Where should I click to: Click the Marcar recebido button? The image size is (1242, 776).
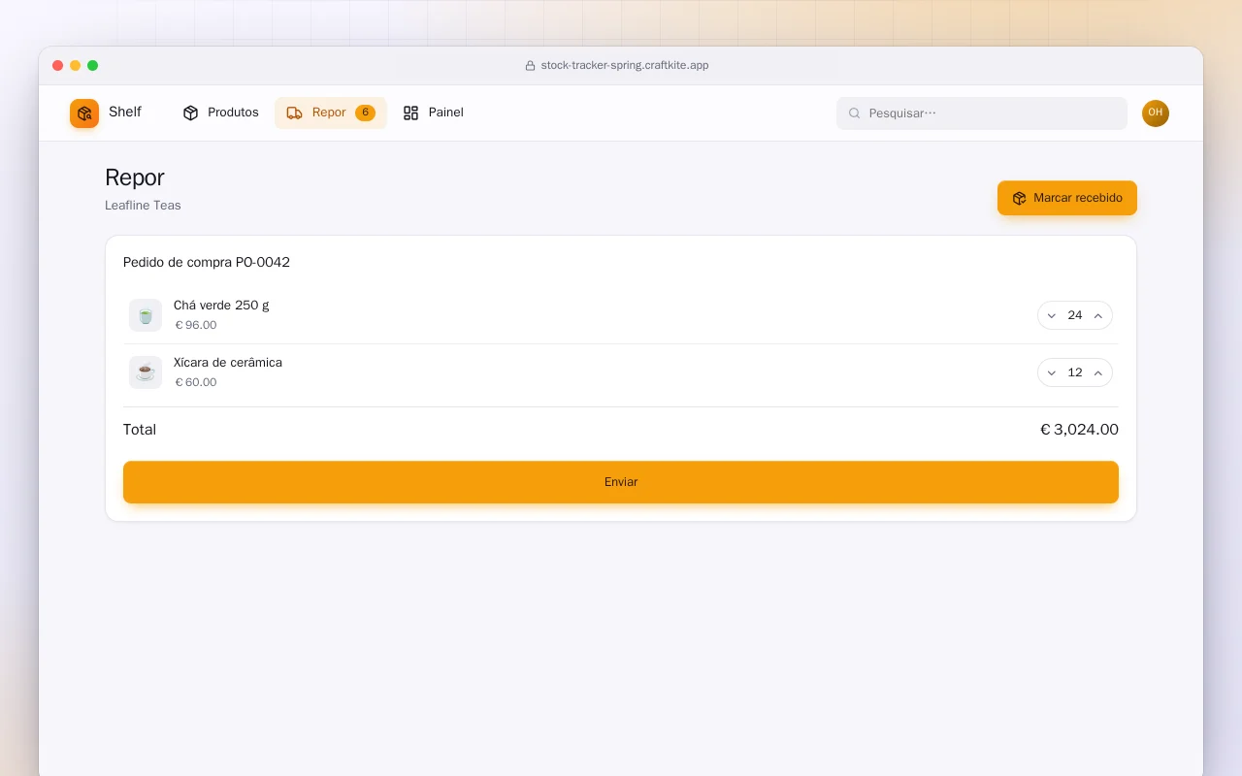1067,198
